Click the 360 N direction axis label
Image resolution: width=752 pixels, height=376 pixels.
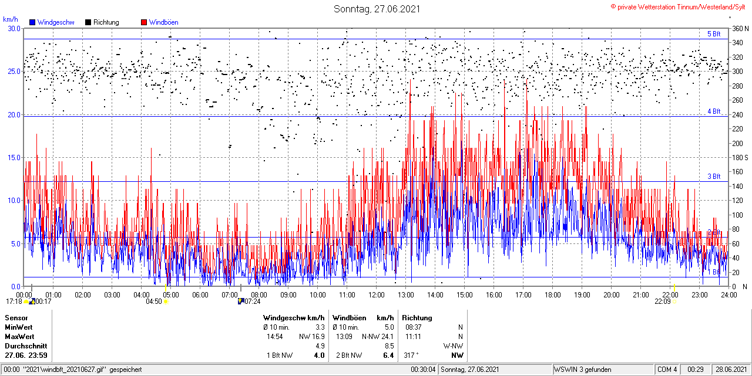(740, 28)
